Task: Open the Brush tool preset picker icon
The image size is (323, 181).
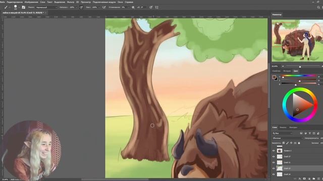Action: tap(6, 7)
